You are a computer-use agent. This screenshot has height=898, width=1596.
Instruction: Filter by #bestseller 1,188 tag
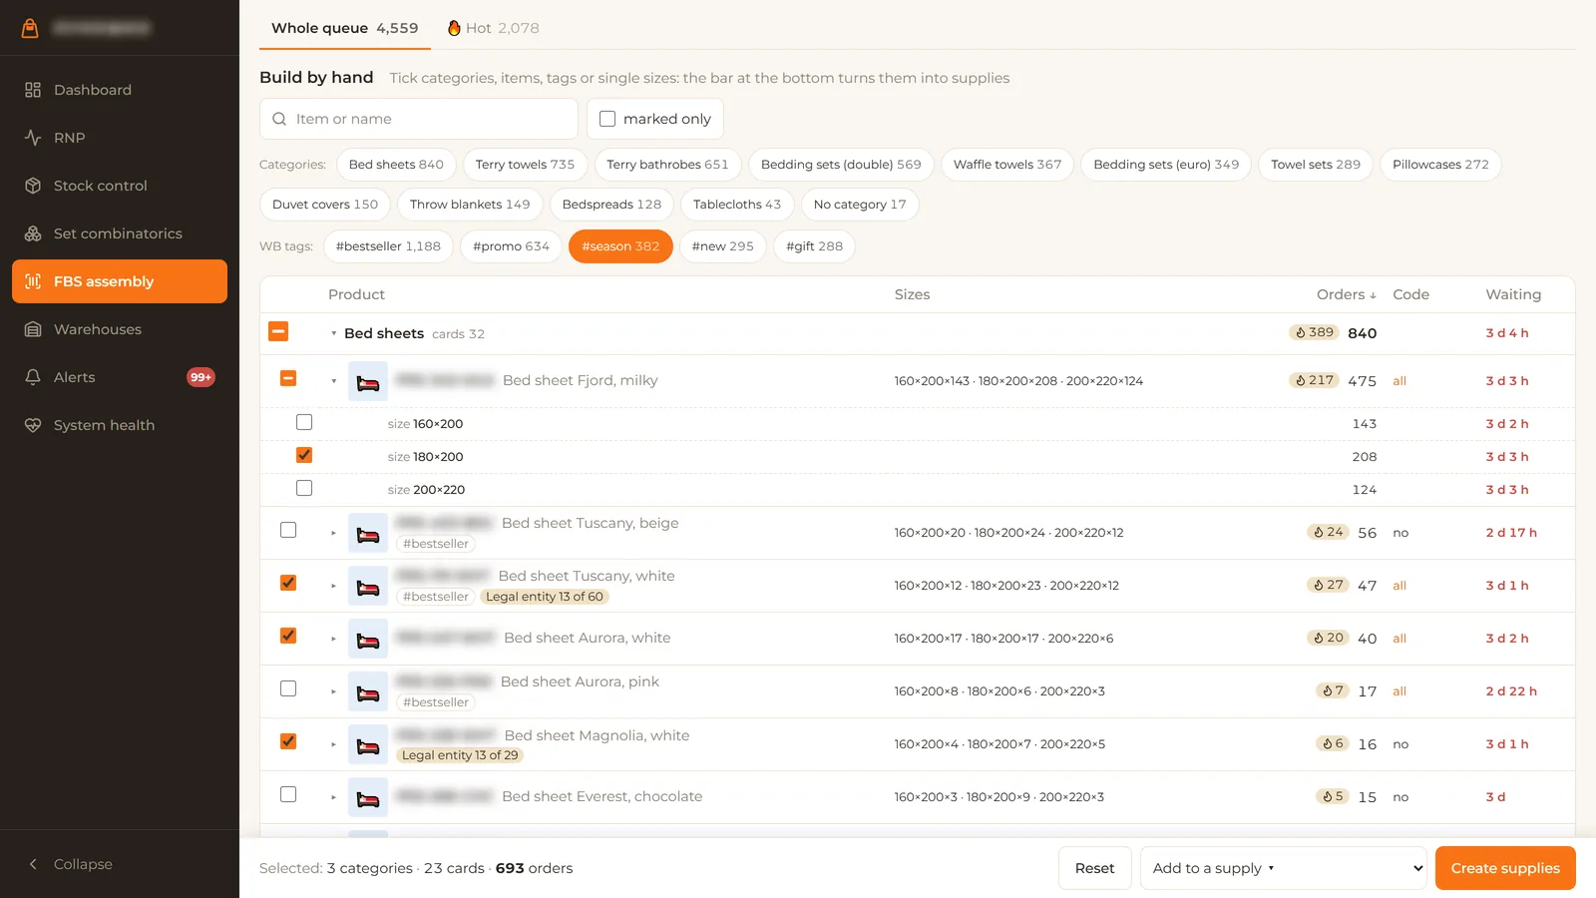click(388, 246)
